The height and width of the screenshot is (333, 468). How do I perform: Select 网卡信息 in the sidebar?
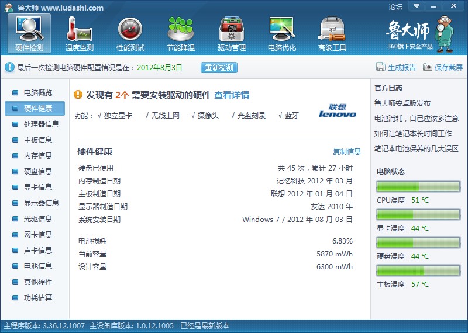[x=35, y=235]
